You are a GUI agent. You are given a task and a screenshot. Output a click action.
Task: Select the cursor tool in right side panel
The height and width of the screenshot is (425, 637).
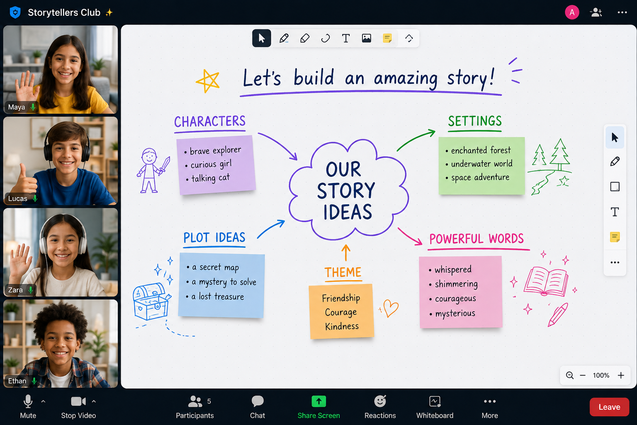pos(615,137)
